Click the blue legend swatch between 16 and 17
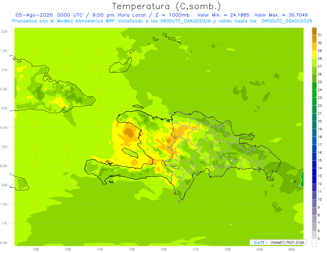Viewport: 327px width, 253px height. 314,148
